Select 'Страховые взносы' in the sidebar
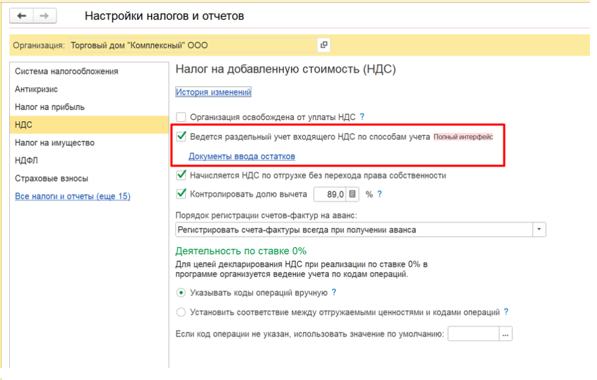 coord(52,178)
